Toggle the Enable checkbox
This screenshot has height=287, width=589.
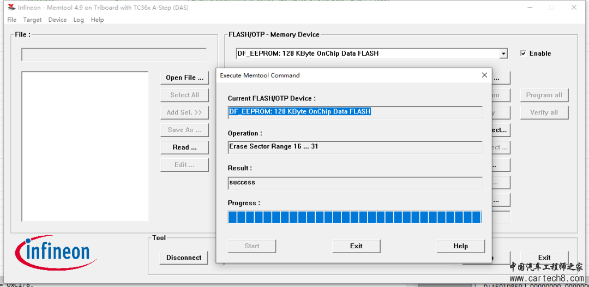tap(523, 53)
